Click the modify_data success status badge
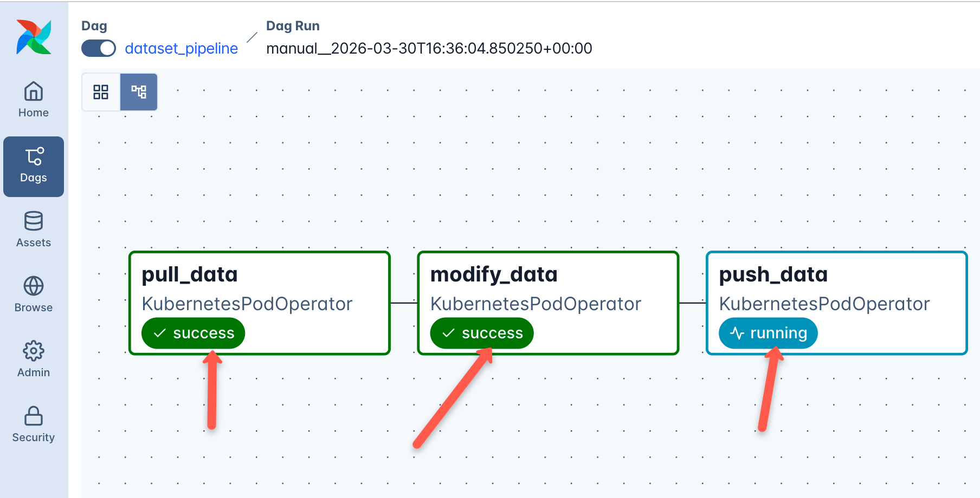This screenshot has width=980, height=498. pos(482,333)
